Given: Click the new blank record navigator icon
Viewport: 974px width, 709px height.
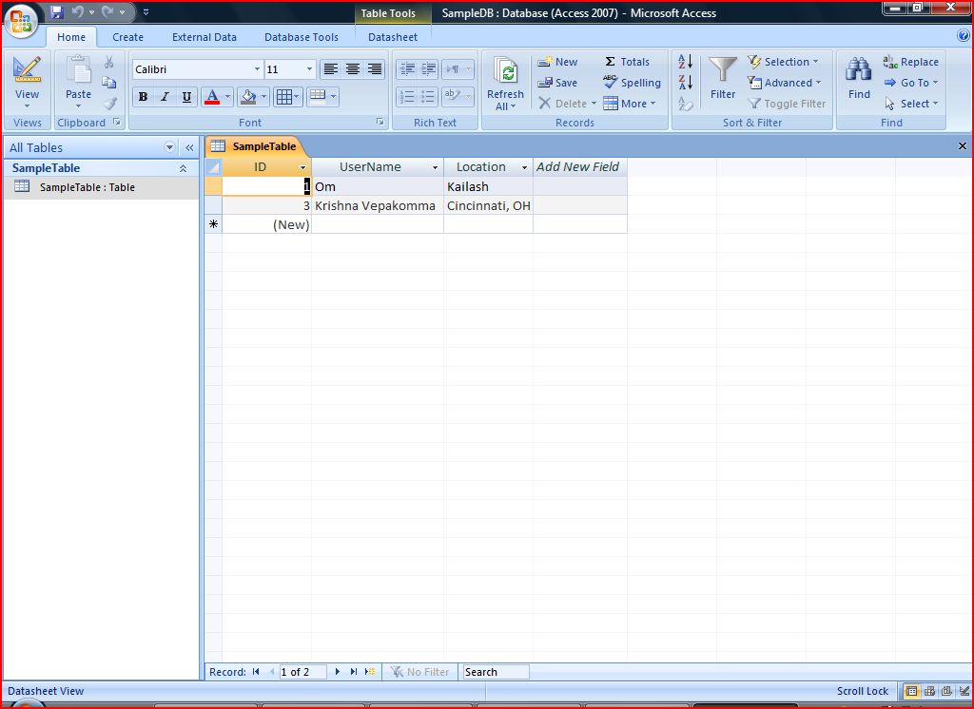Looking at the screenshot, I should pyautogui.click(x=370, y=672).
